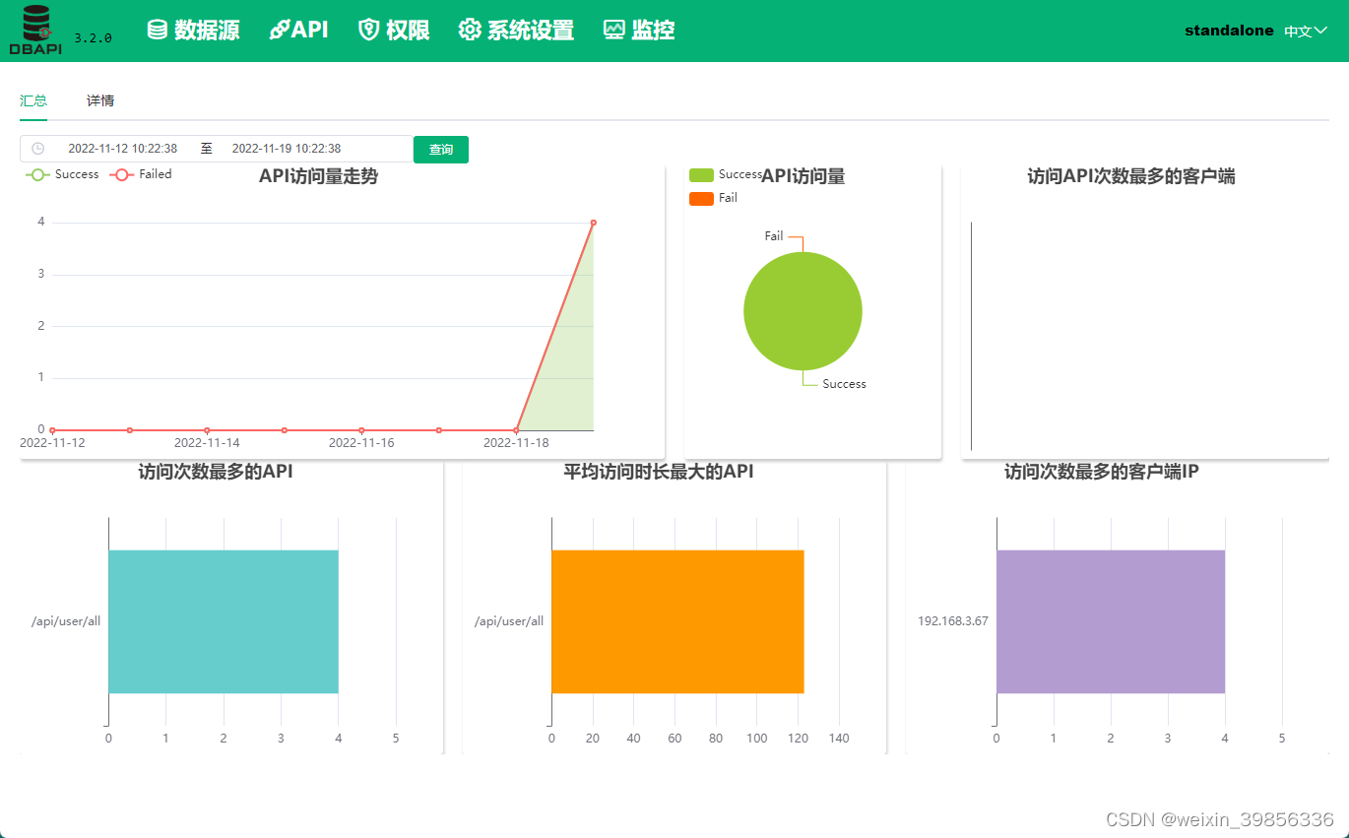Toggle the orange Fail pie legend swatch
The width and height of the screenshot is (1349, 838).
(x=701, y=199)
